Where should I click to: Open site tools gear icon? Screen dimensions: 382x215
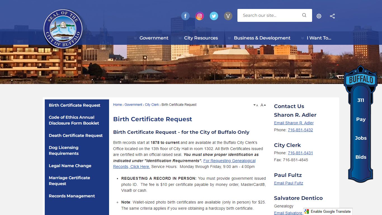(319, 16)
